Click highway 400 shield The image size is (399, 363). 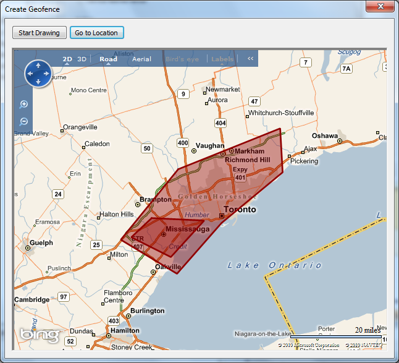183,143
